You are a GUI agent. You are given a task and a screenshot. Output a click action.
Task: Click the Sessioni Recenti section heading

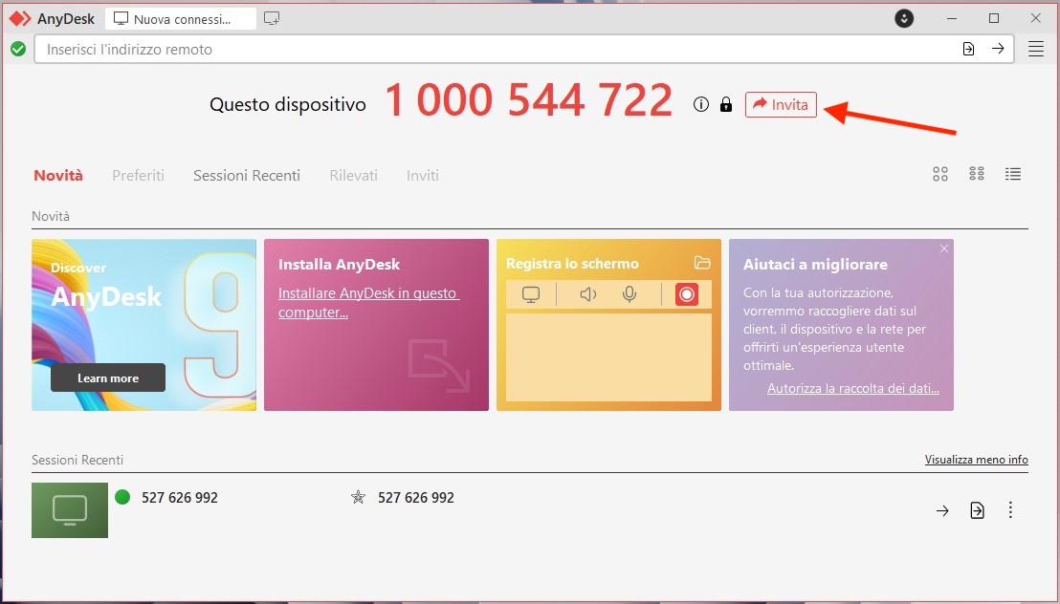click(x=77, y=460)
